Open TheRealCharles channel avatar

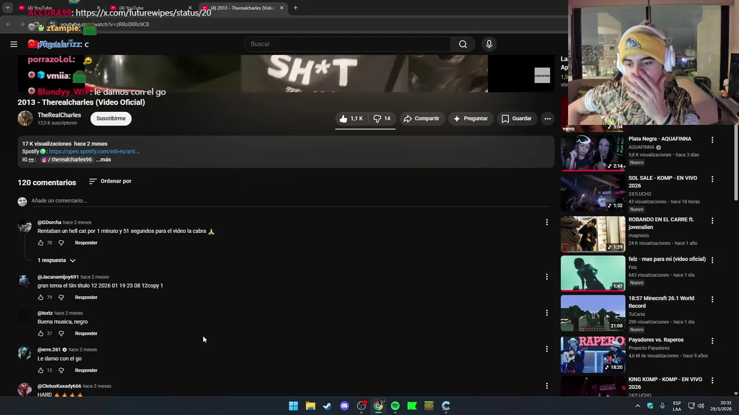(x=25, y=118)
